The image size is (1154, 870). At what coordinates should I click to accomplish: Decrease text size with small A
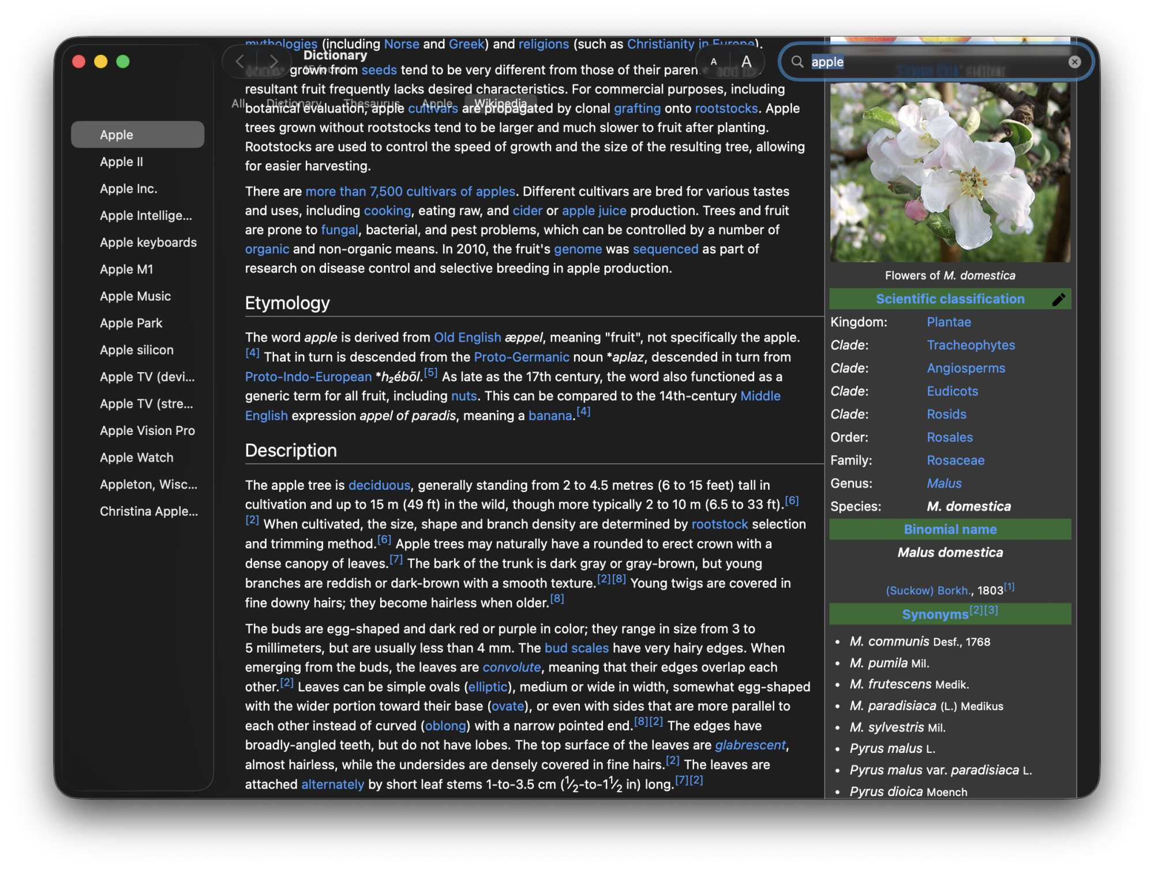(714, 62)
